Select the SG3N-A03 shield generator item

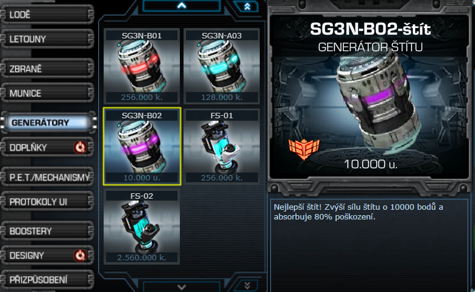pyautogui.click(x=222, y=66)
